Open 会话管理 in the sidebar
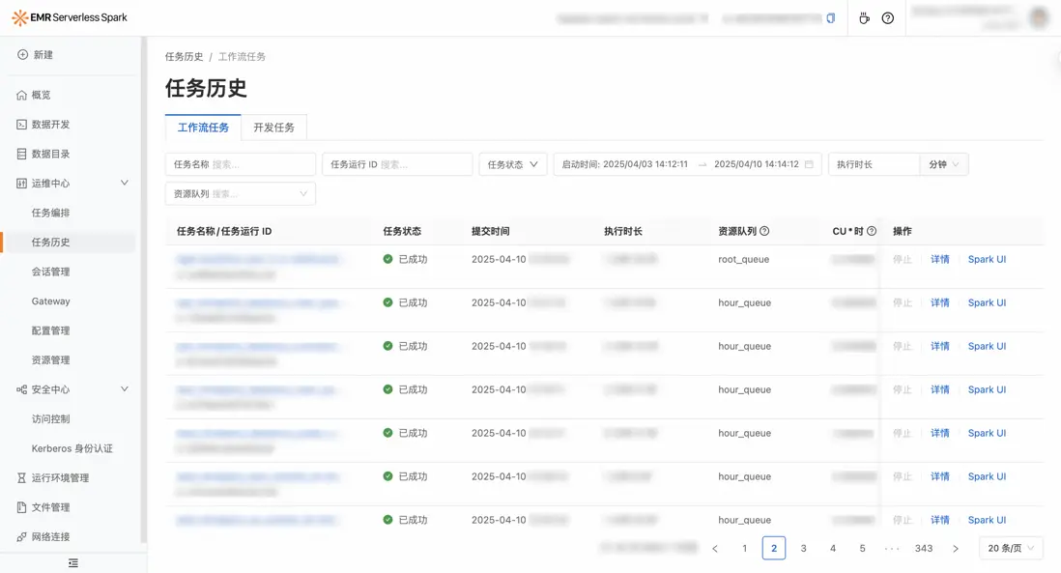The image size is (1061, 573). coord(51,272)
